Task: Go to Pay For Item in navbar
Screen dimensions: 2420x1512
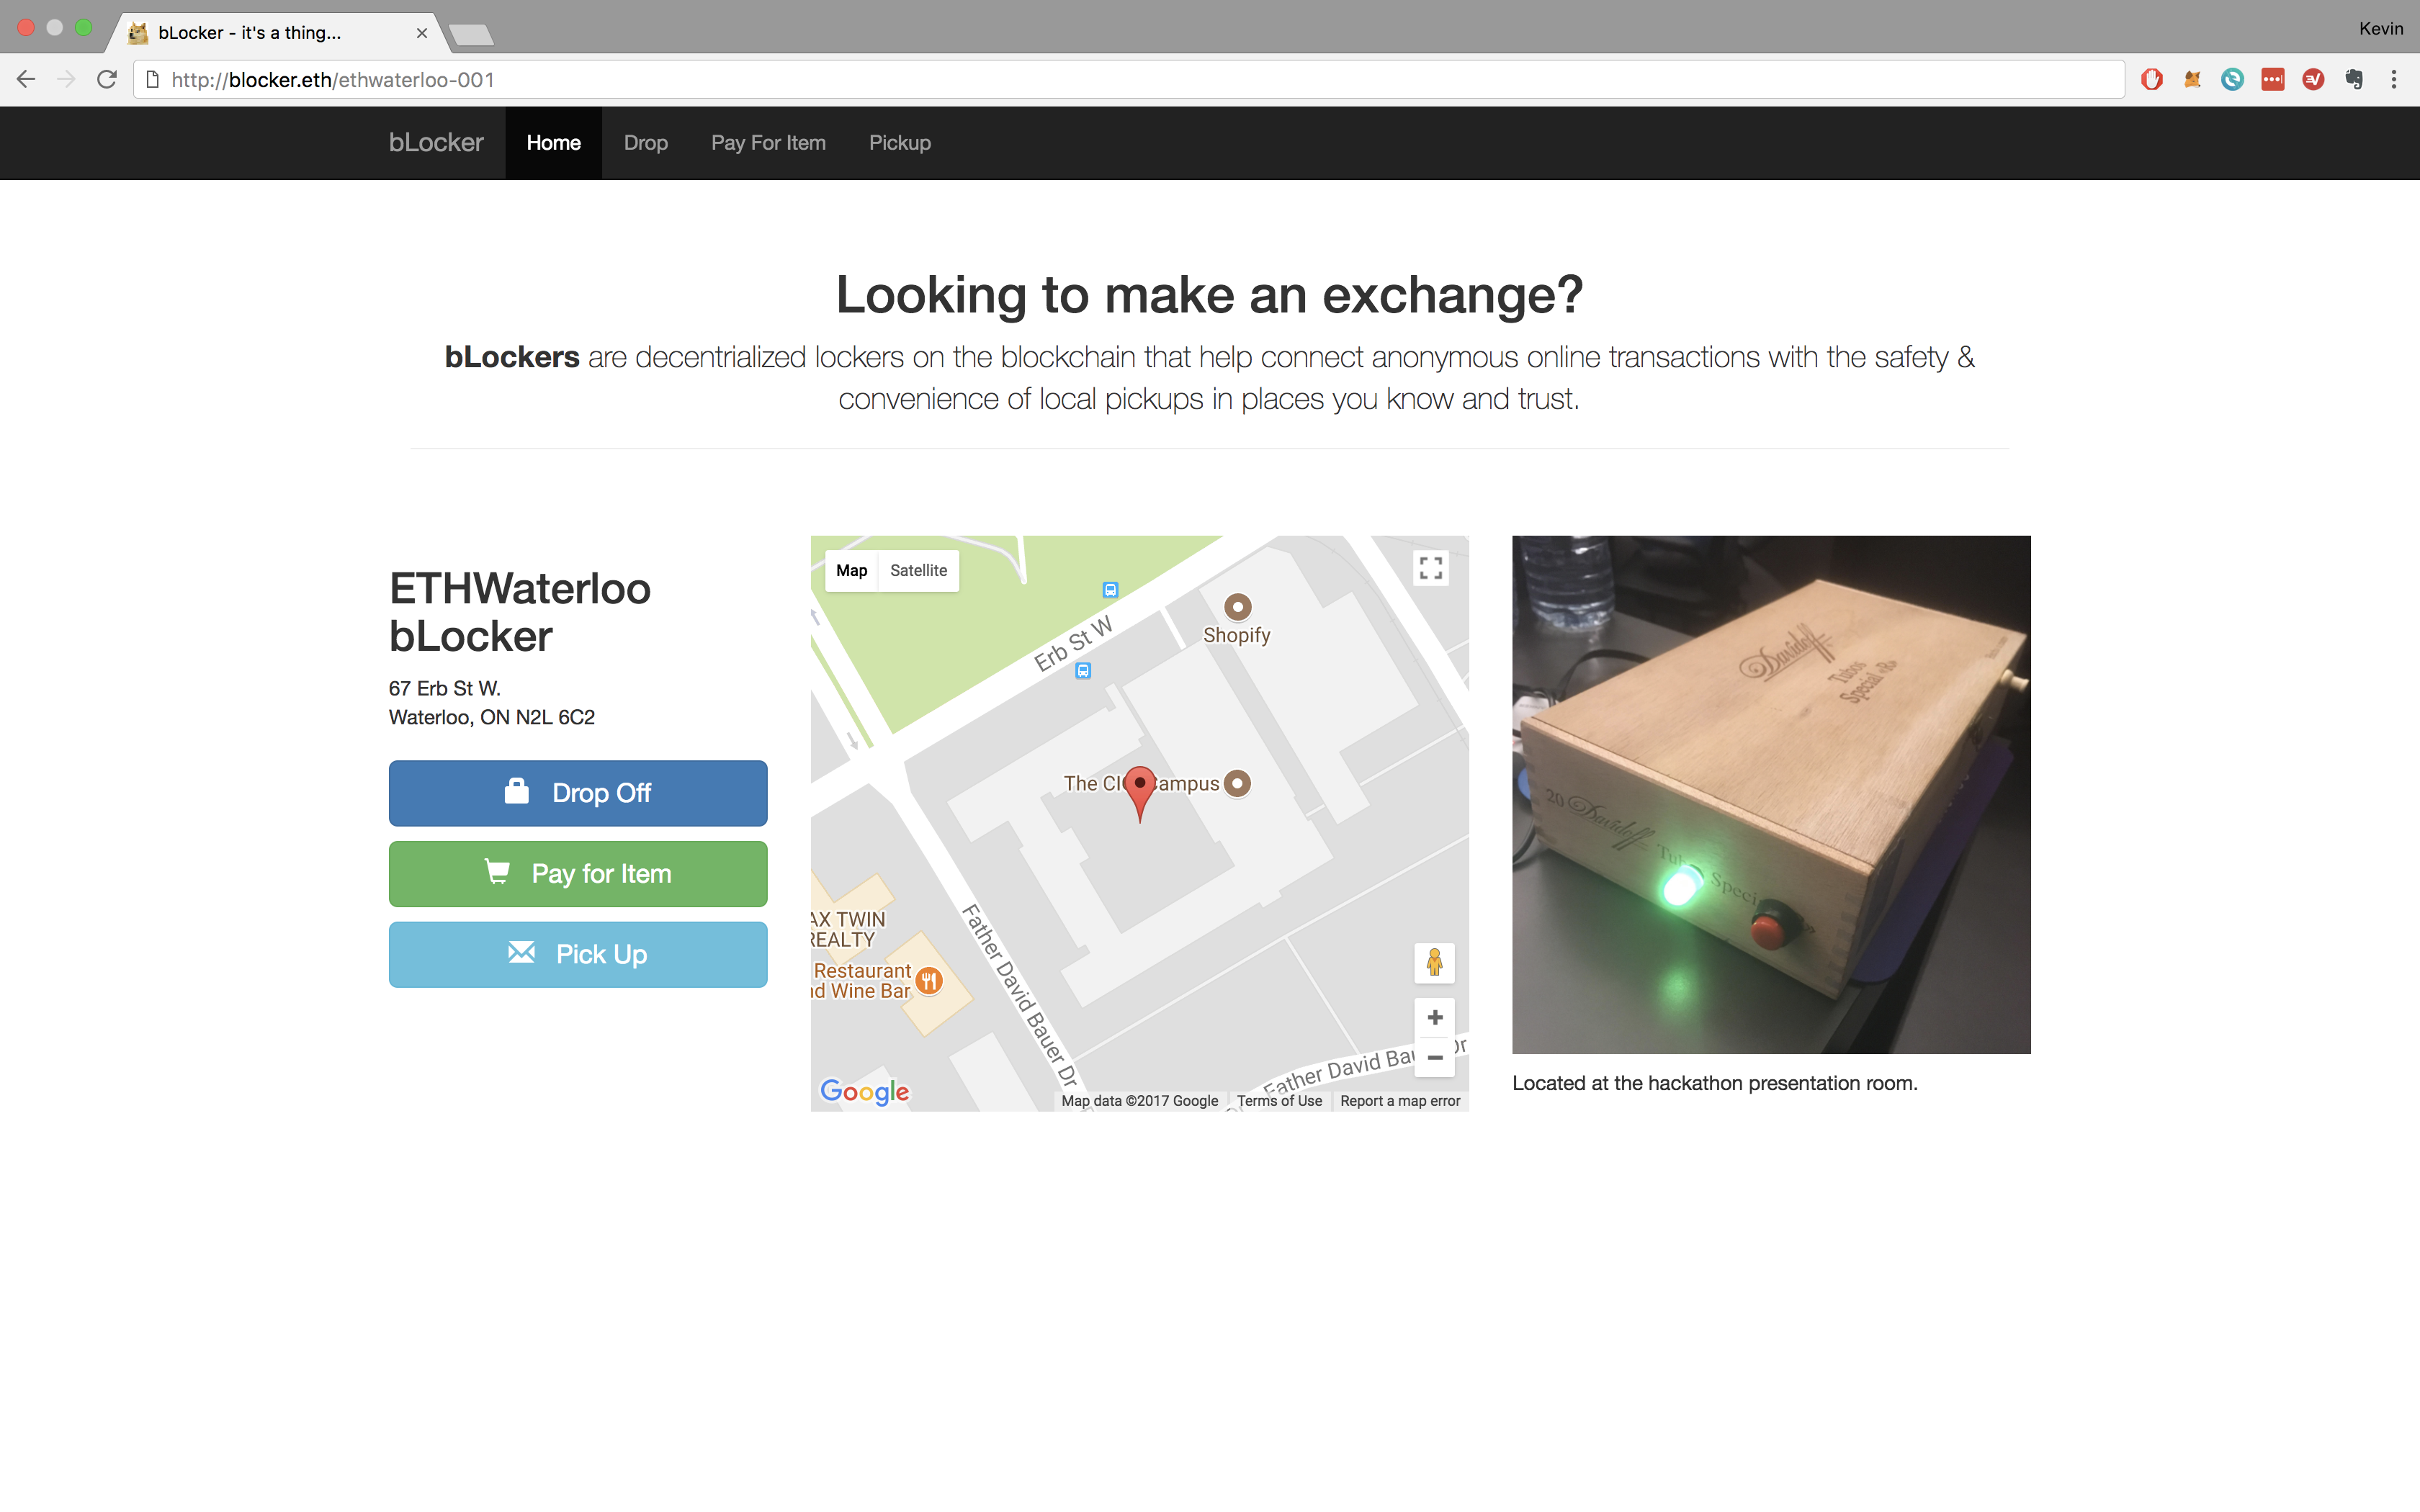Action: coord(768,143)
